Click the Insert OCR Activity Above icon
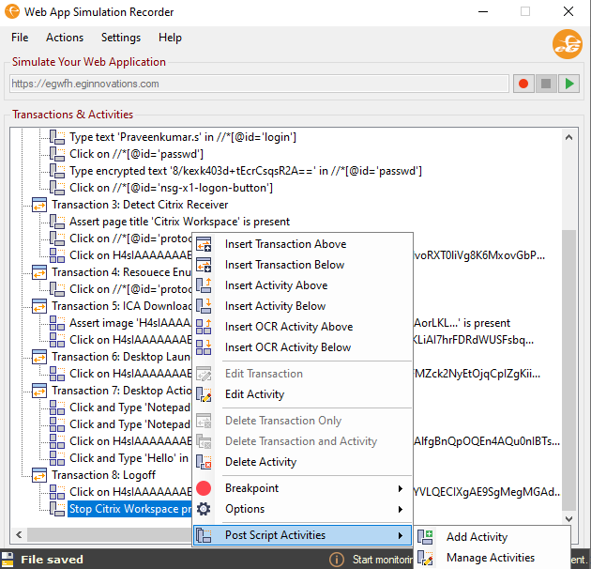Viewport: 591px width, 569px height. point(204,327)
